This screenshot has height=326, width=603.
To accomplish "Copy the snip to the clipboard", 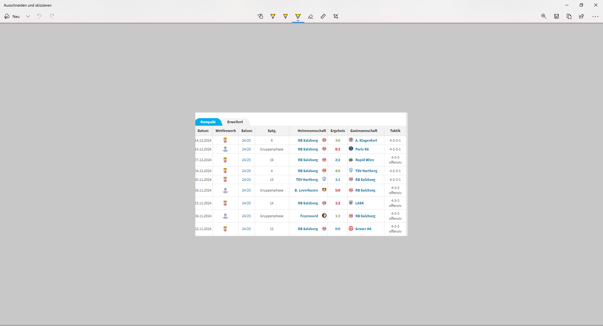I will click(x=569, y=16).
